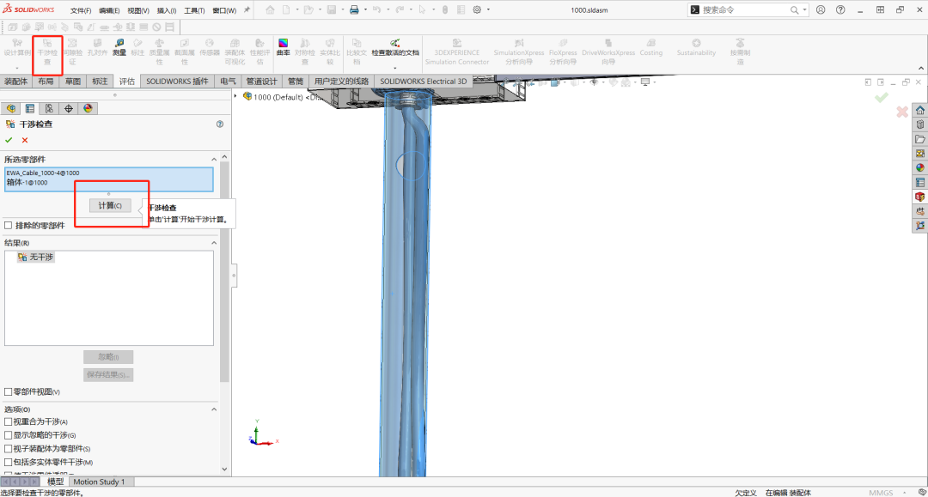
Task: Confirm with large green check in viewport
Action: pos(882,98)
